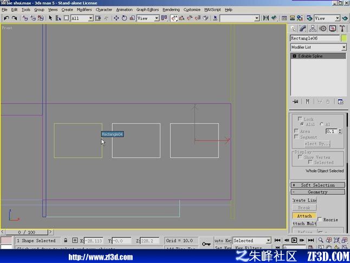Open Select by Name tool
Viewport: 350px width, 263px height.
[59, 18]
